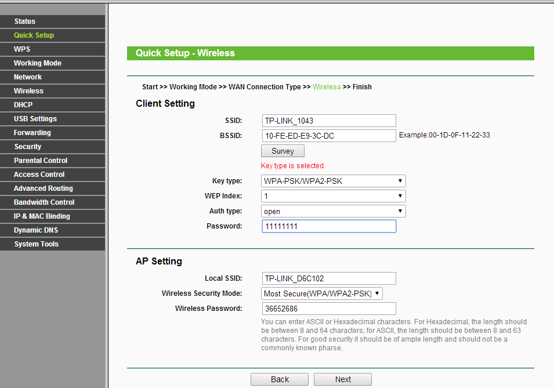Viewport: 554px width, 388px height.
Task: Open System Tools menu
Action: click(x=52, y=244)
